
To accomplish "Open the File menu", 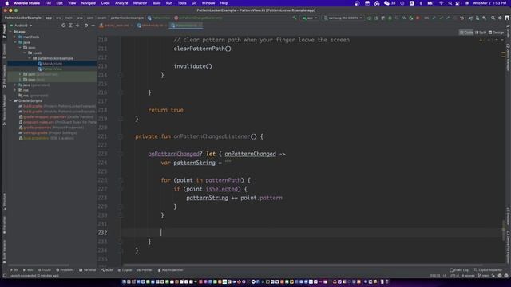I will point(48,3).
